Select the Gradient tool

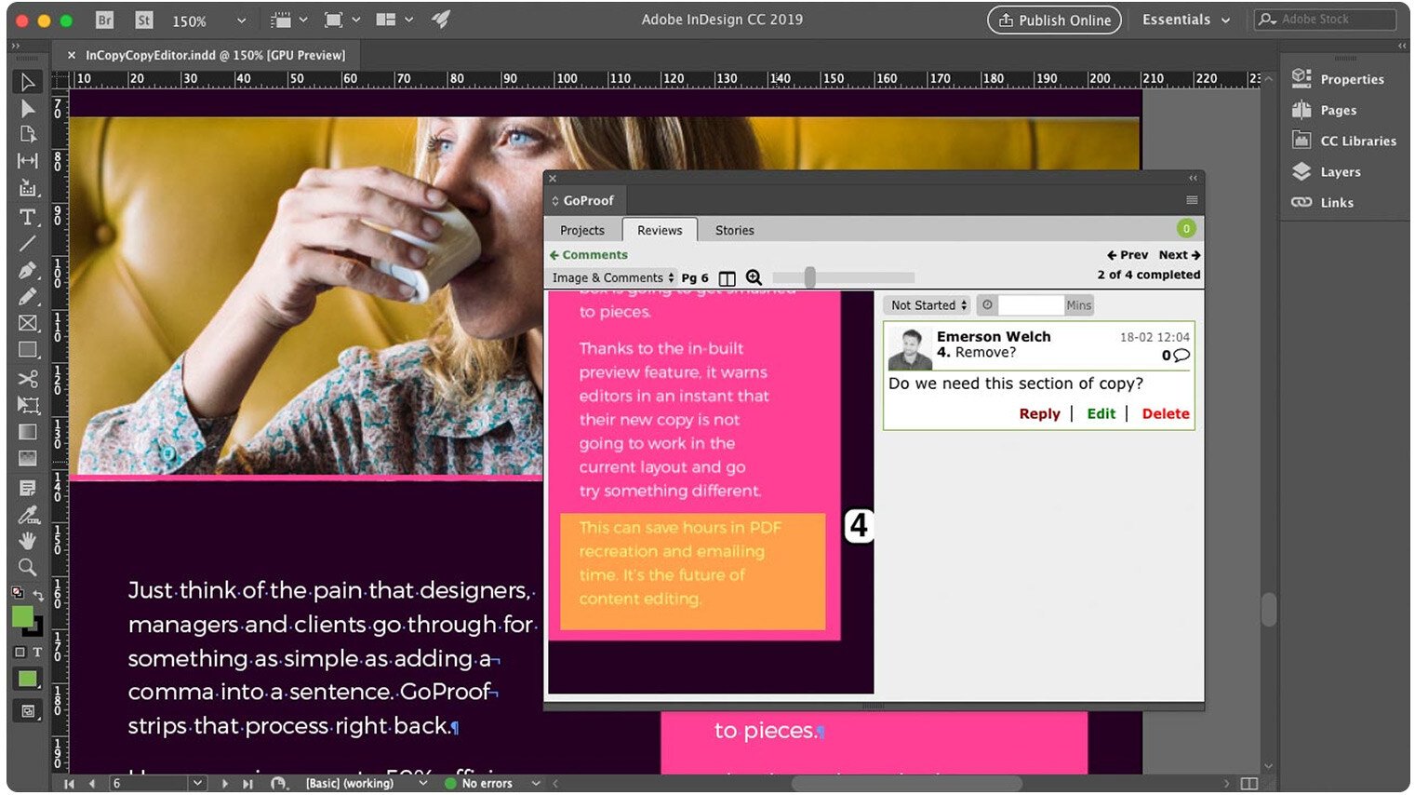coord(27,431)
